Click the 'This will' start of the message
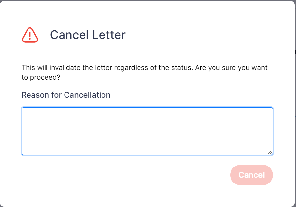Image resolution: width=296 pixels, height=207 pixels. point(34,67)
